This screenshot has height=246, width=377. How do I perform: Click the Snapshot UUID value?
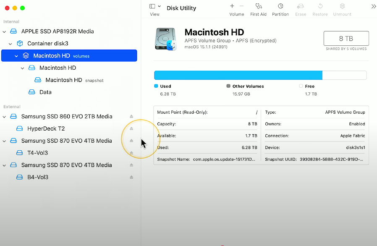(331, 159)
